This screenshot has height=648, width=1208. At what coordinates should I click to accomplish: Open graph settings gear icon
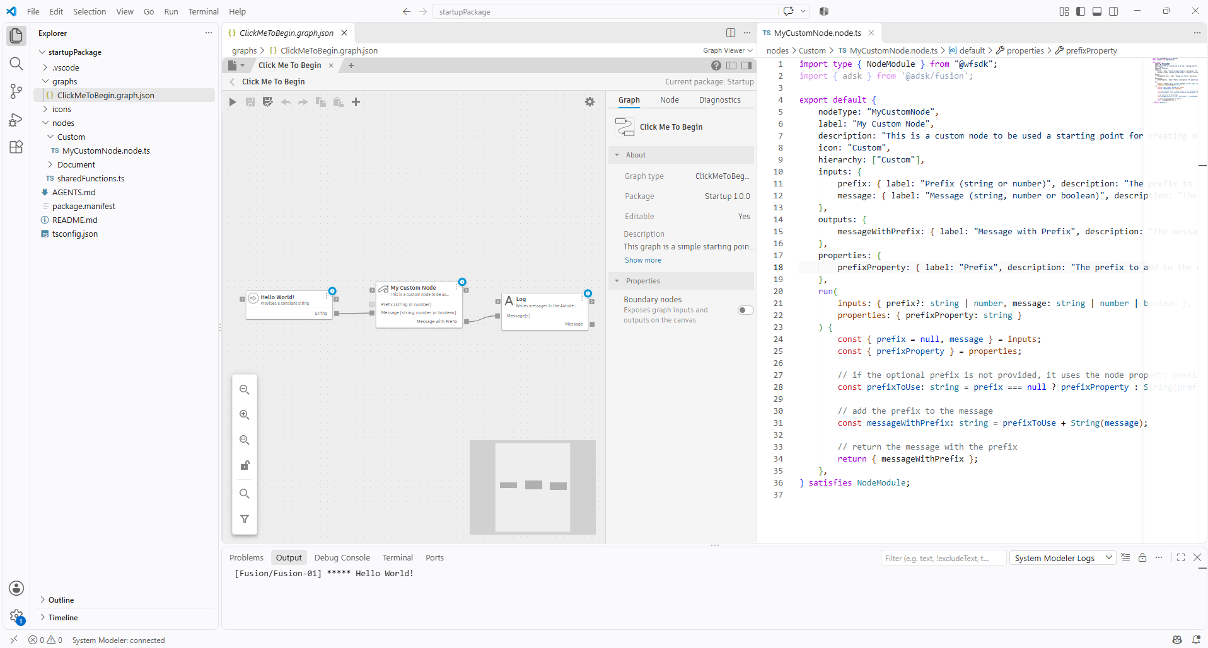(x=589, y=102)
